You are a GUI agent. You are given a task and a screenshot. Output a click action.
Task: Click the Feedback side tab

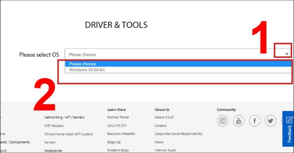[x=289, y=129]
